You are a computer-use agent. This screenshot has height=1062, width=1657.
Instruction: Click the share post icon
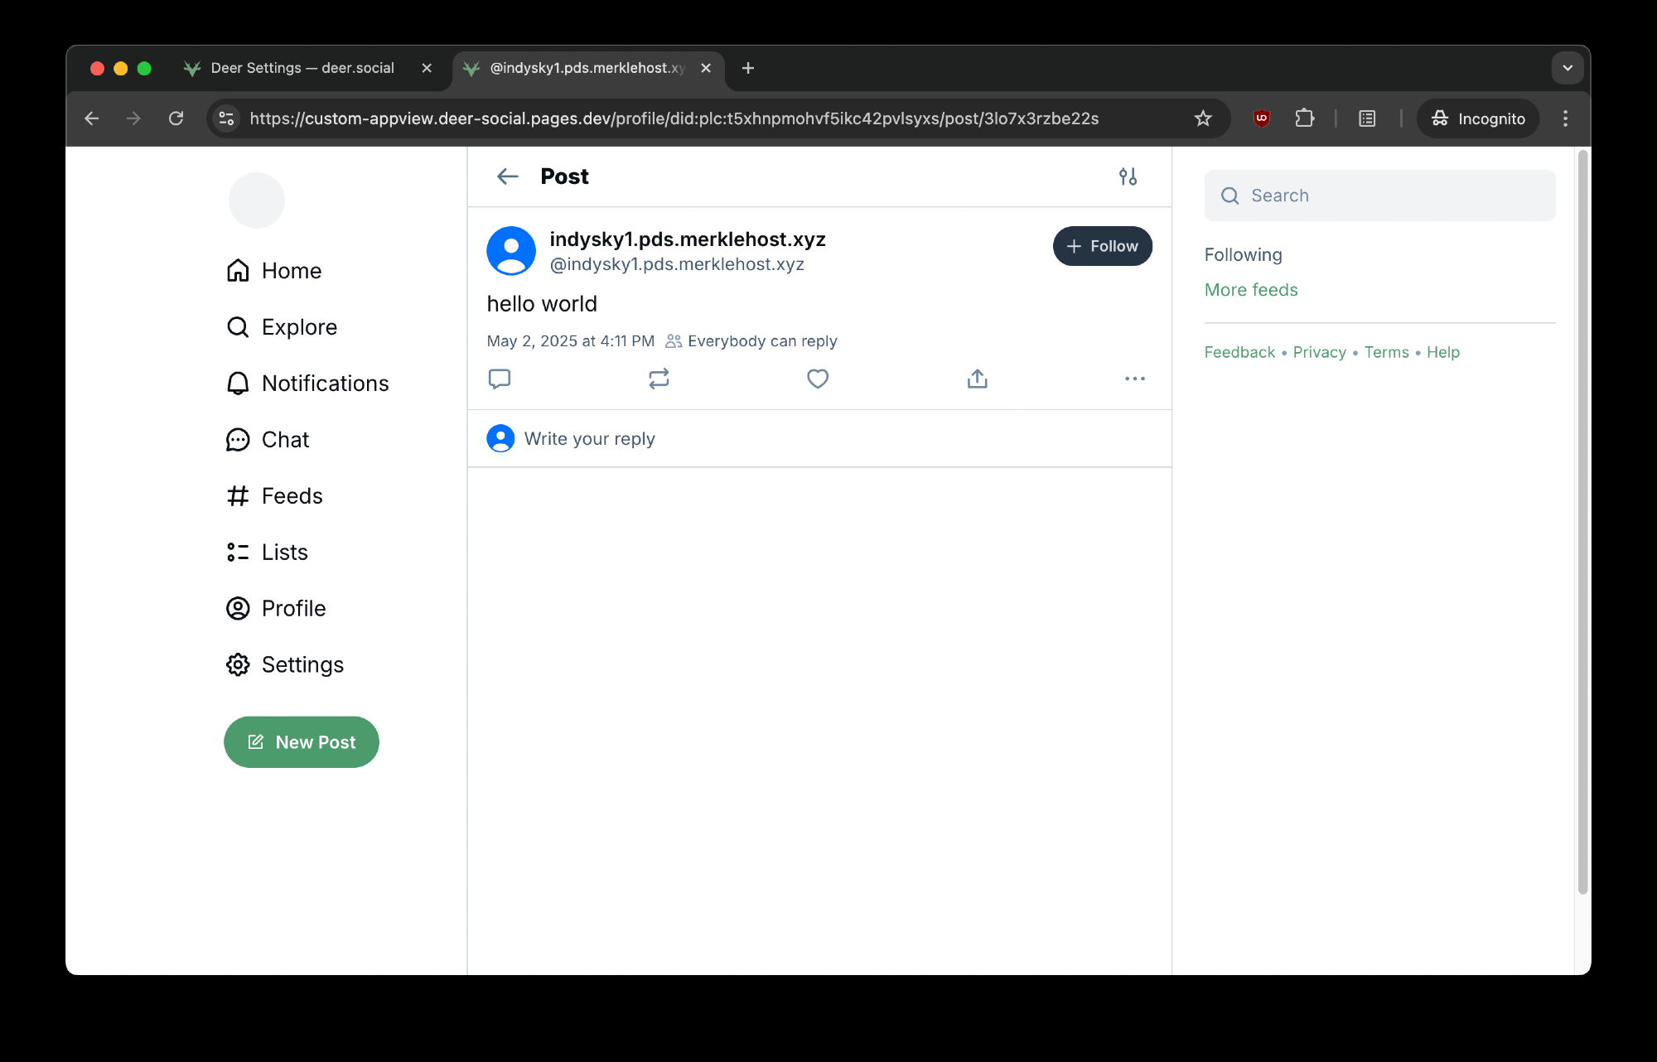tap(978, 379)
